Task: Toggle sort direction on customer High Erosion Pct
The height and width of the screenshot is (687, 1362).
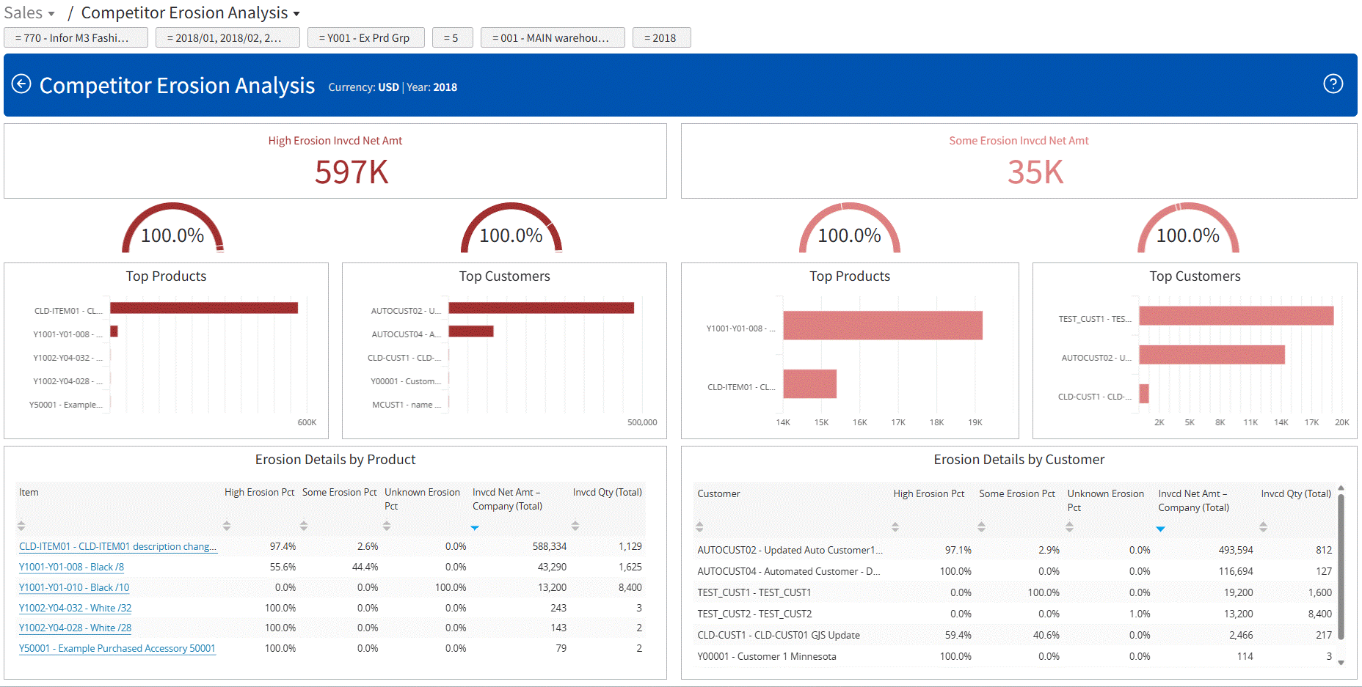Action: click(x=895, y=527)
